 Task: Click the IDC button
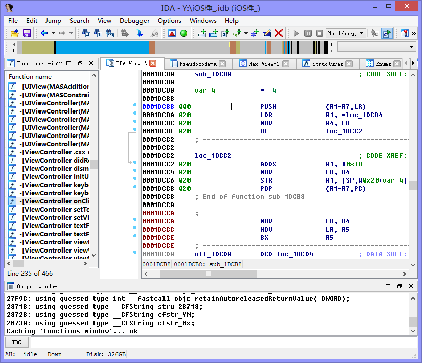(x=16, y=342)
